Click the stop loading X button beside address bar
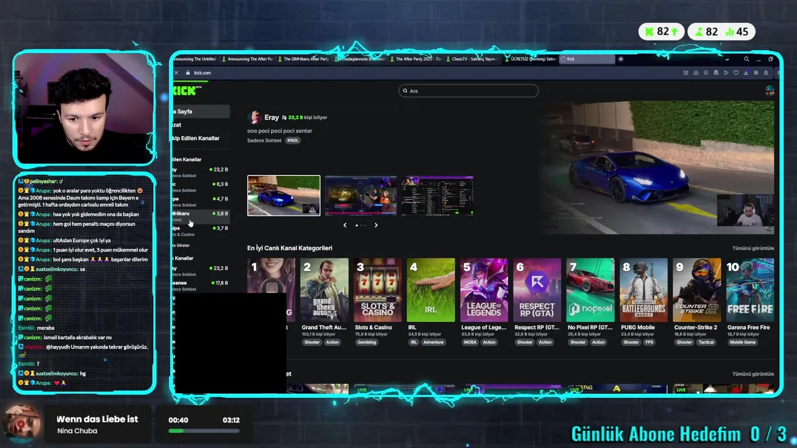Screen dimensions: 797x448 click(176, 73)
